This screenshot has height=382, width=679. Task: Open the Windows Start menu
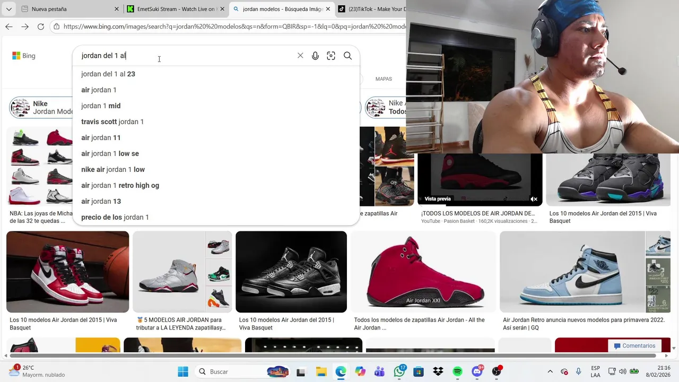[183, 371]
